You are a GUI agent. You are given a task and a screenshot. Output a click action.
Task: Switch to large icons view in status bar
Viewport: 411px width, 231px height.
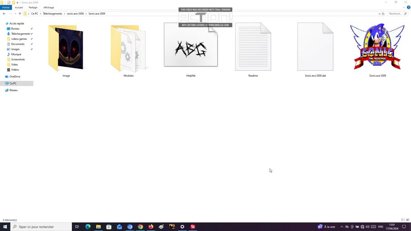pyautogui.click(x=408, y=220)
